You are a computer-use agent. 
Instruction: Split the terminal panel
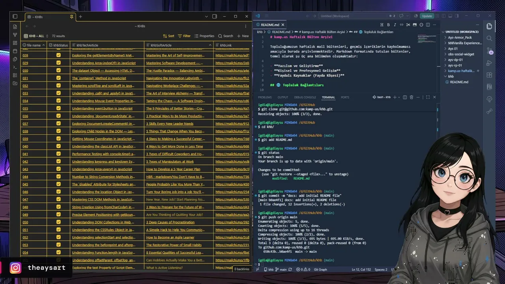(x=404, y=97)
